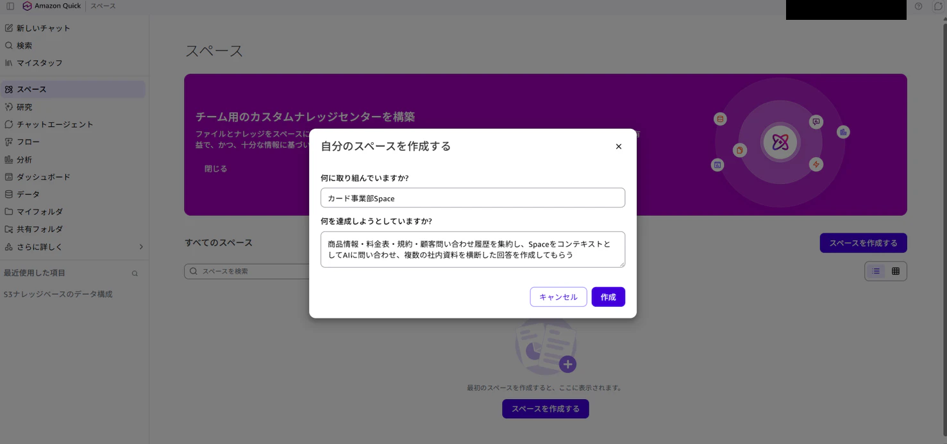Screen dimensions: 947x444
Task: Click the plus documents empty-state illustration
Action: tap(546, 346)
